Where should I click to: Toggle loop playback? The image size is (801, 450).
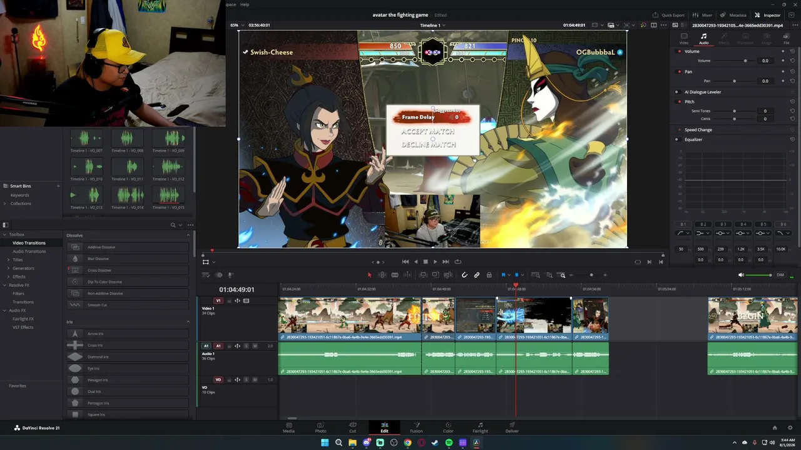[457, 262]
